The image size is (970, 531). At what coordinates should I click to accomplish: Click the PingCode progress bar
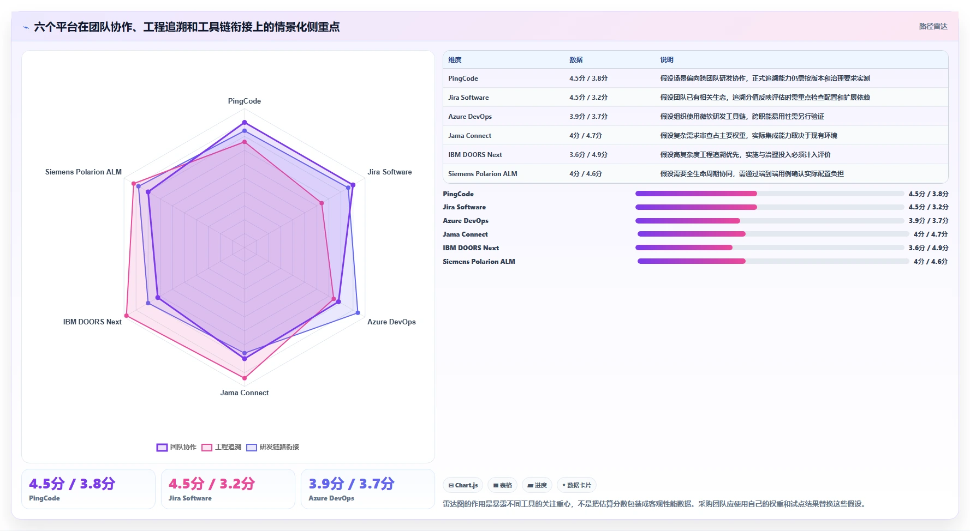(x=770, y=194)
